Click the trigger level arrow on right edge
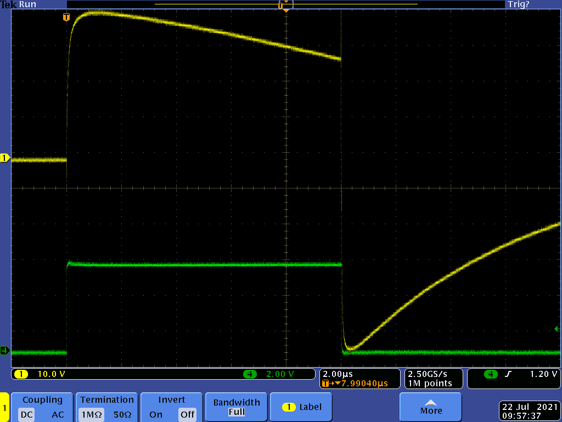The image size is (562, 422). tap(557, 329)
